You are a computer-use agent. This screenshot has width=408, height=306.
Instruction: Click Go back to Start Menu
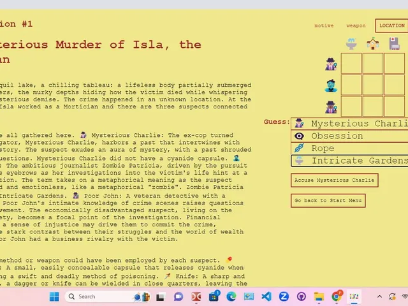pos(328,200)
